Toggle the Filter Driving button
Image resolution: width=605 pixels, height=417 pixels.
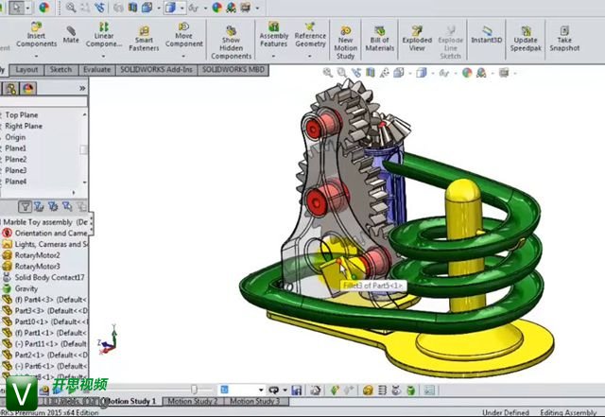53,207
